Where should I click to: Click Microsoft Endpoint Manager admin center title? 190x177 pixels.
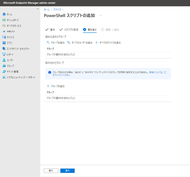pos(29,3)
